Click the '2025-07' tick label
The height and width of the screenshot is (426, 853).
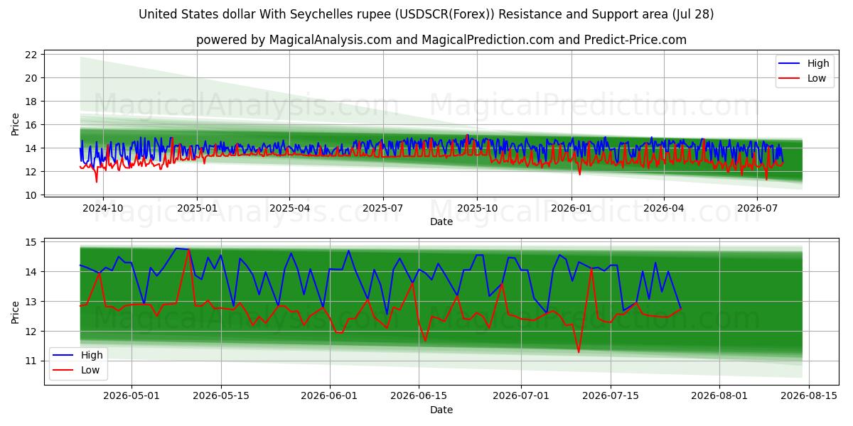point(383,208)
